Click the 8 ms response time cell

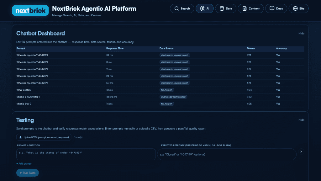[x=109, y=62]
